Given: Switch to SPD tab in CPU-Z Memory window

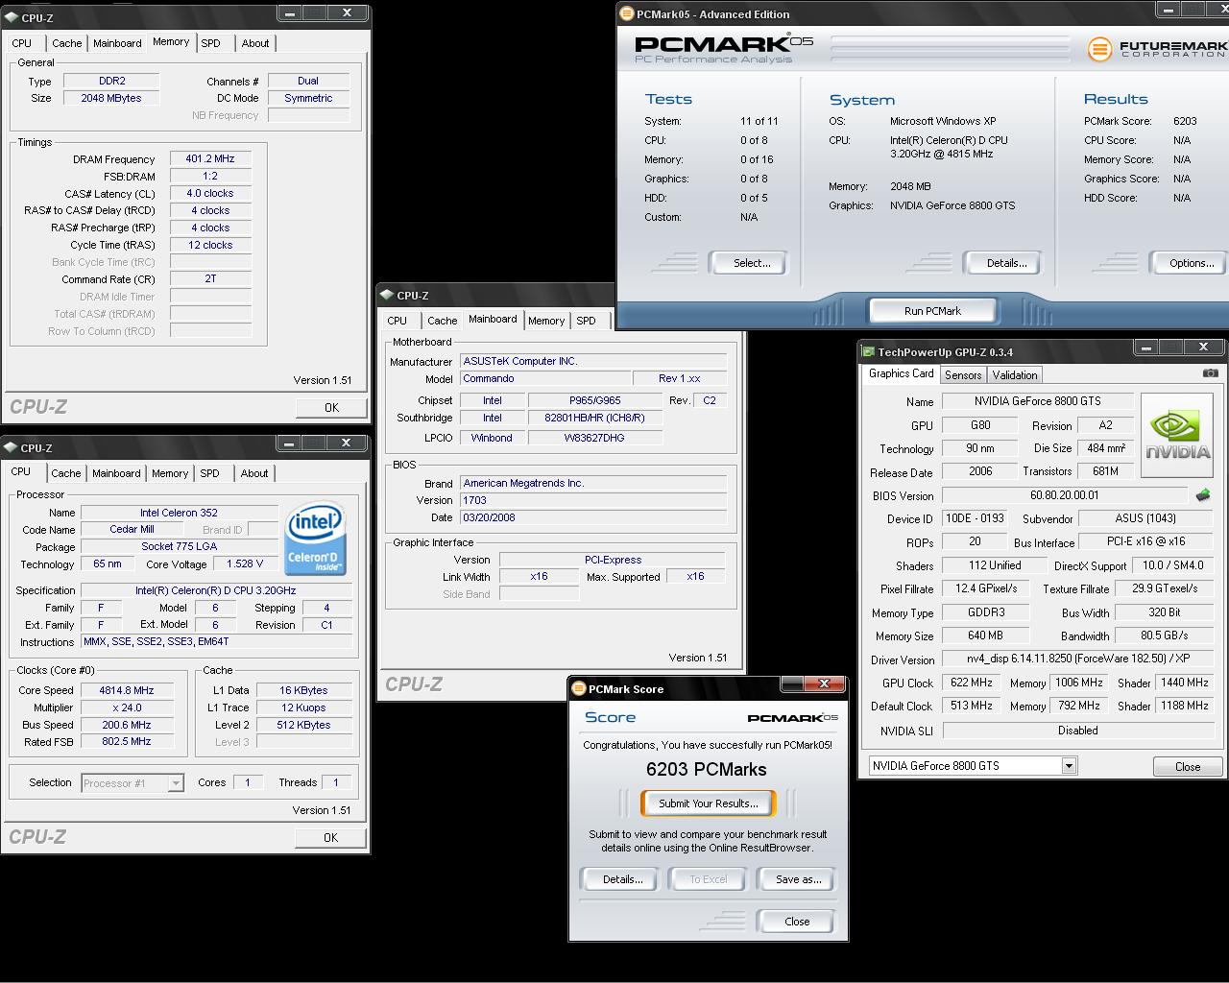Looking at the screenshot, I should point(210,43).
